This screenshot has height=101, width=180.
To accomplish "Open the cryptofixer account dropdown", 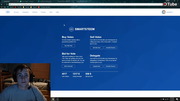I will (x=170, y=12).
